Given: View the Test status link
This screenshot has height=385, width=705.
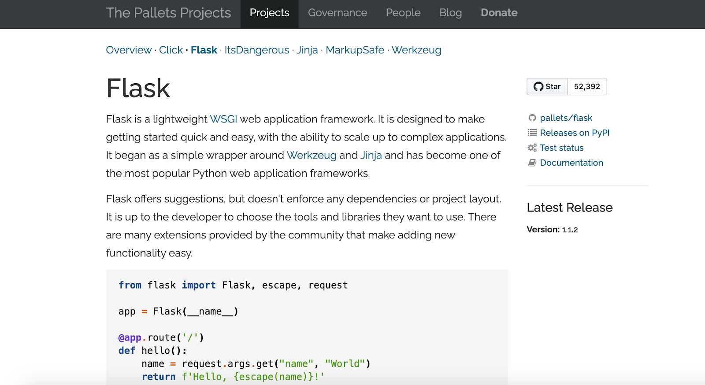Looking at the screenshot, I should (x=562, y=148).
